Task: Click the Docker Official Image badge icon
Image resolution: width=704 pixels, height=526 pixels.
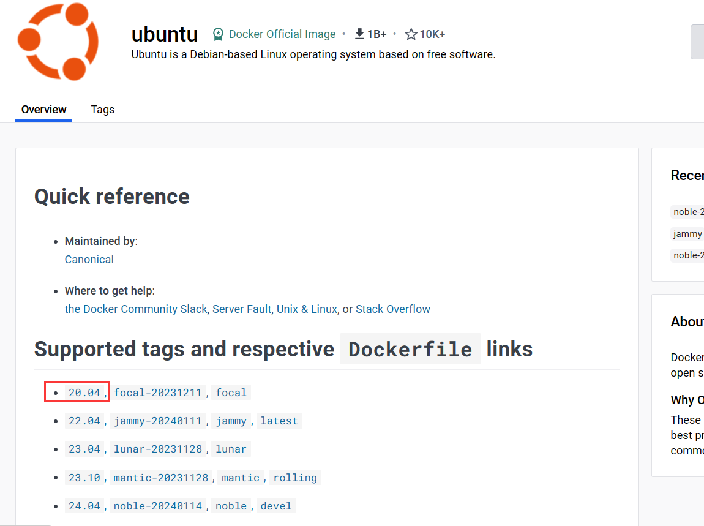Action: 218,34
